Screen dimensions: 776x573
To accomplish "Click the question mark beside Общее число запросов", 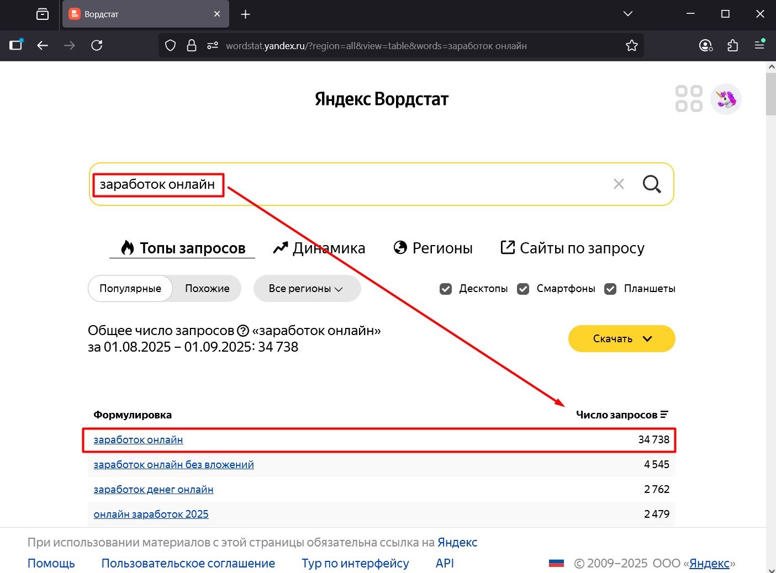I will (244, 330).
